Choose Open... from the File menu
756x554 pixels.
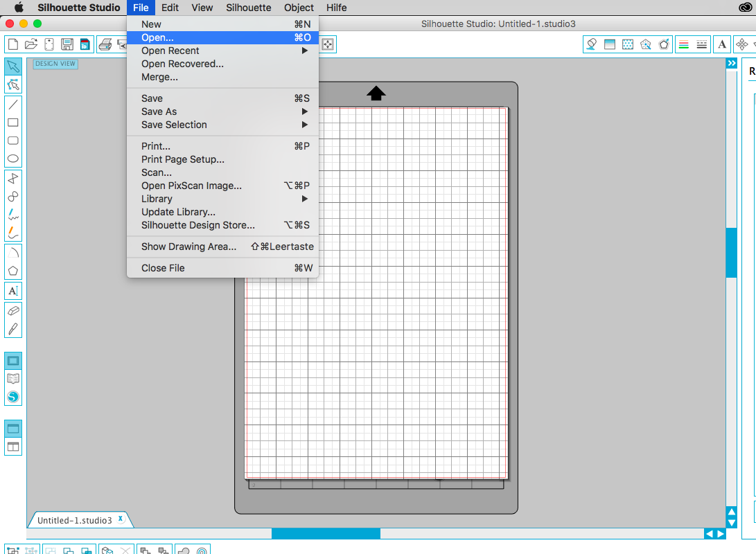point(222,37)
